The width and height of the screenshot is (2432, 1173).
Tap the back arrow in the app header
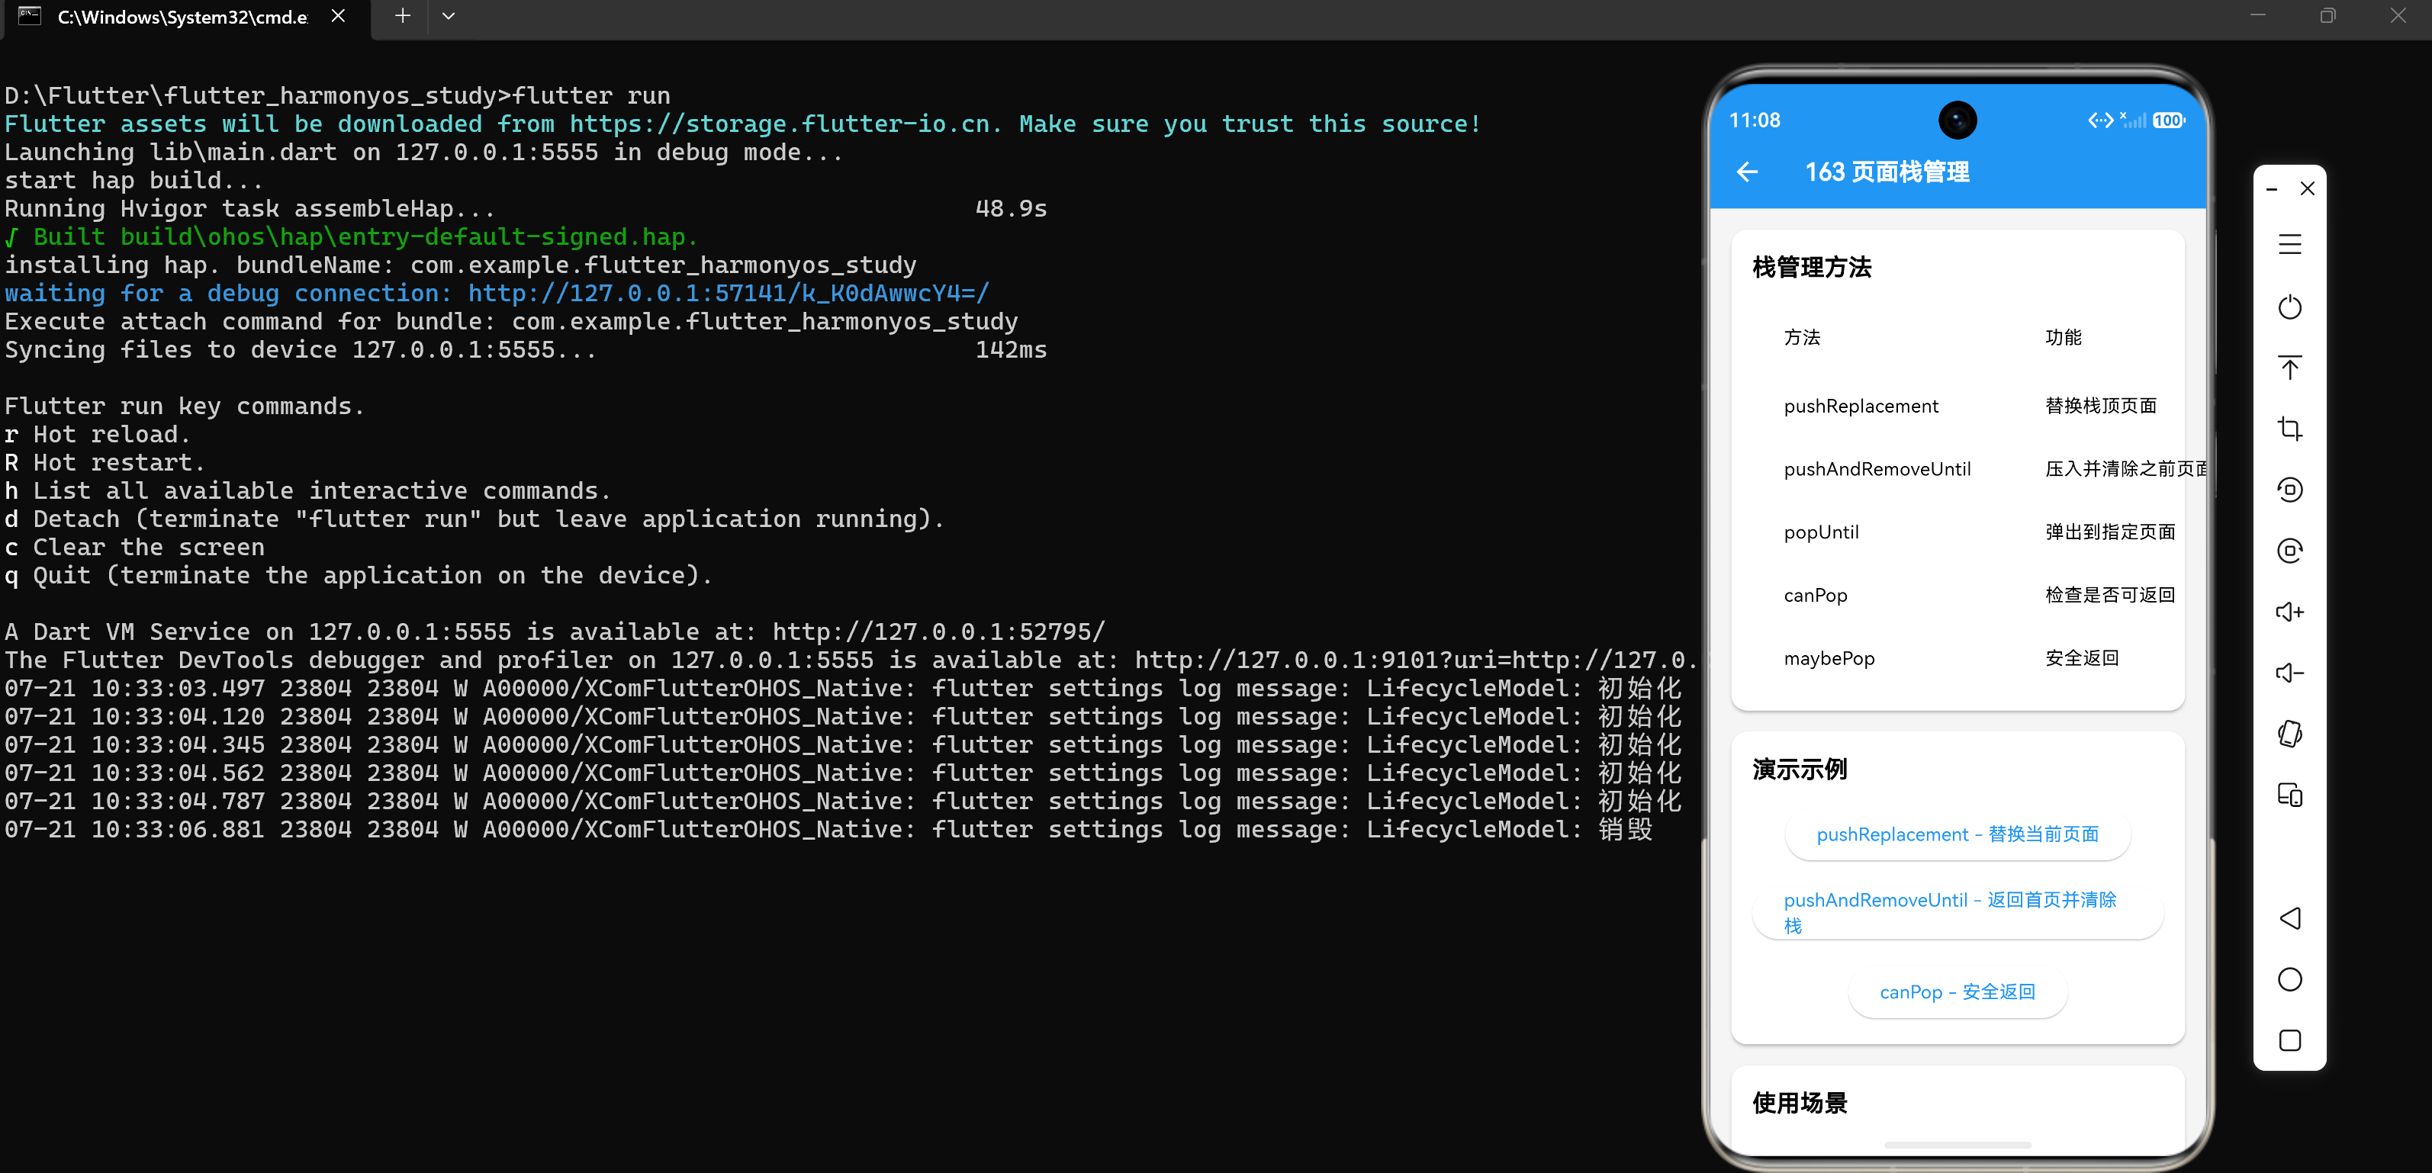(x=1747, y=172)
